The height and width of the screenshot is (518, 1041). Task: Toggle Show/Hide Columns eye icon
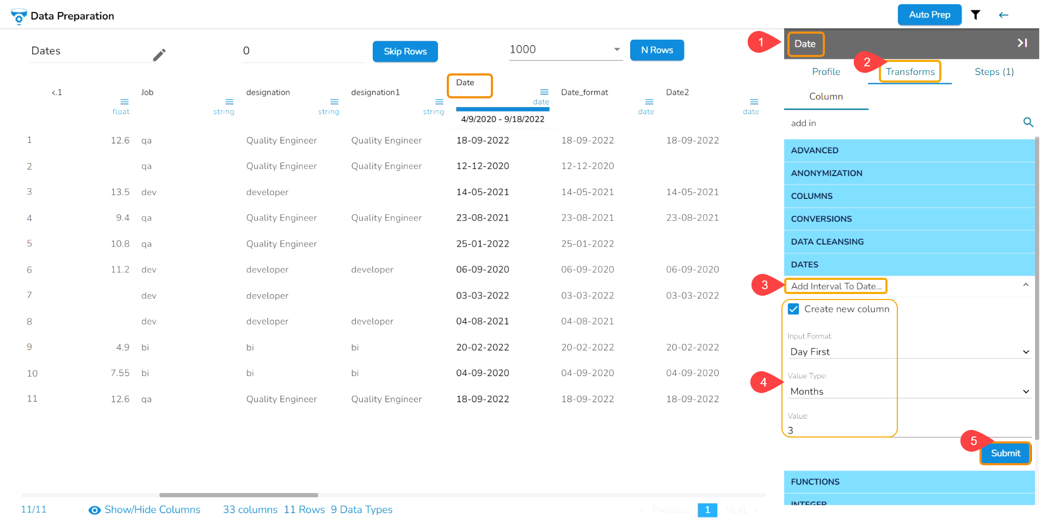(x=95, y=510)
